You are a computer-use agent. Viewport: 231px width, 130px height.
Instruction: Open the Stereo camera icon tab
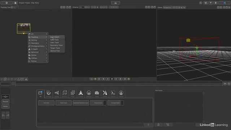[97, 94]
